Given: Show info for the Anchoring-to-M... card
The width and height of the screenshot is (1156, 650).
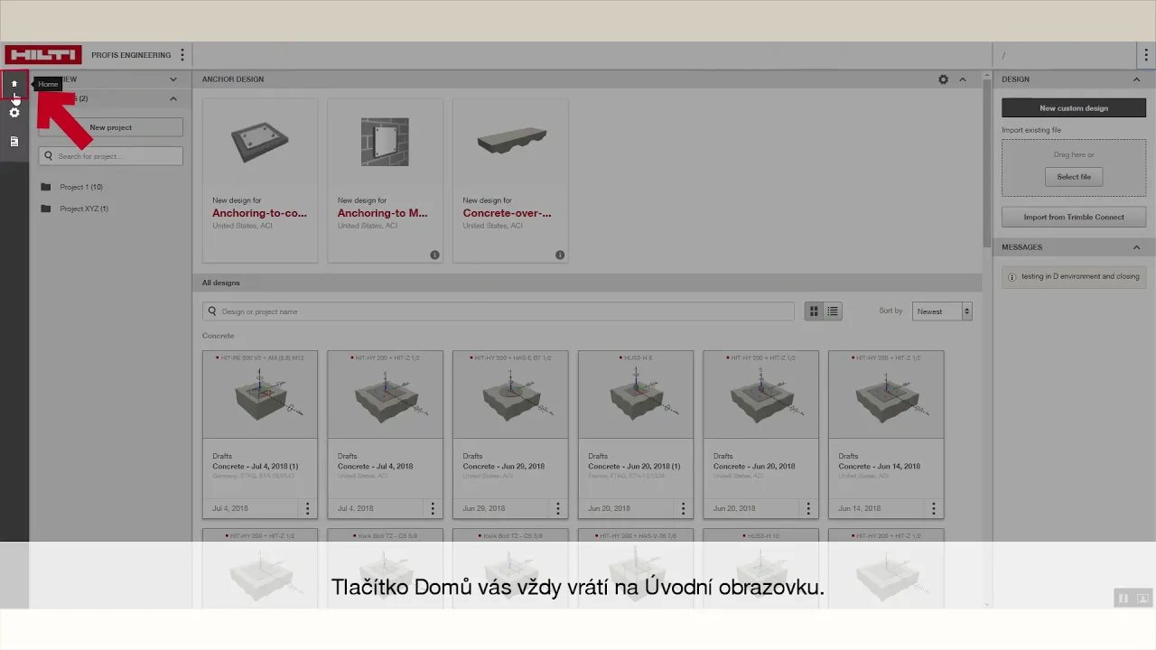Looking at the screenshot, I should click(x=434, y=255).
